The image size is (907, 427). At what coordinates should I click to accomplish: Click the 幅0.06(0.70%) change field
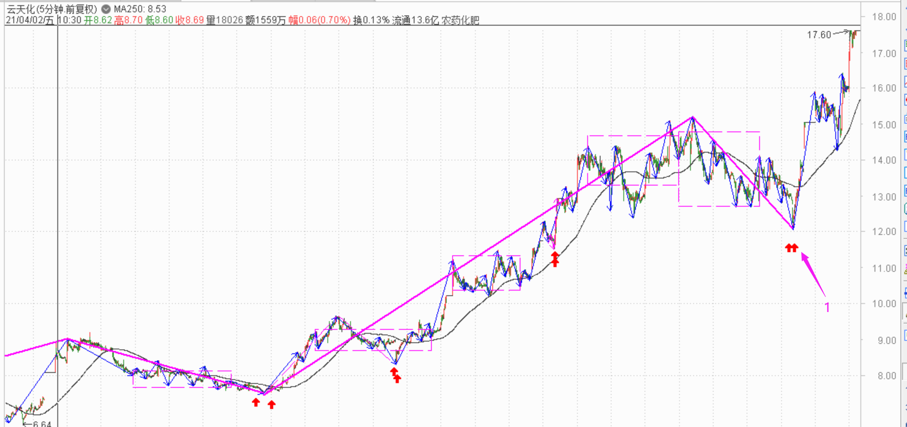(319, 20)
